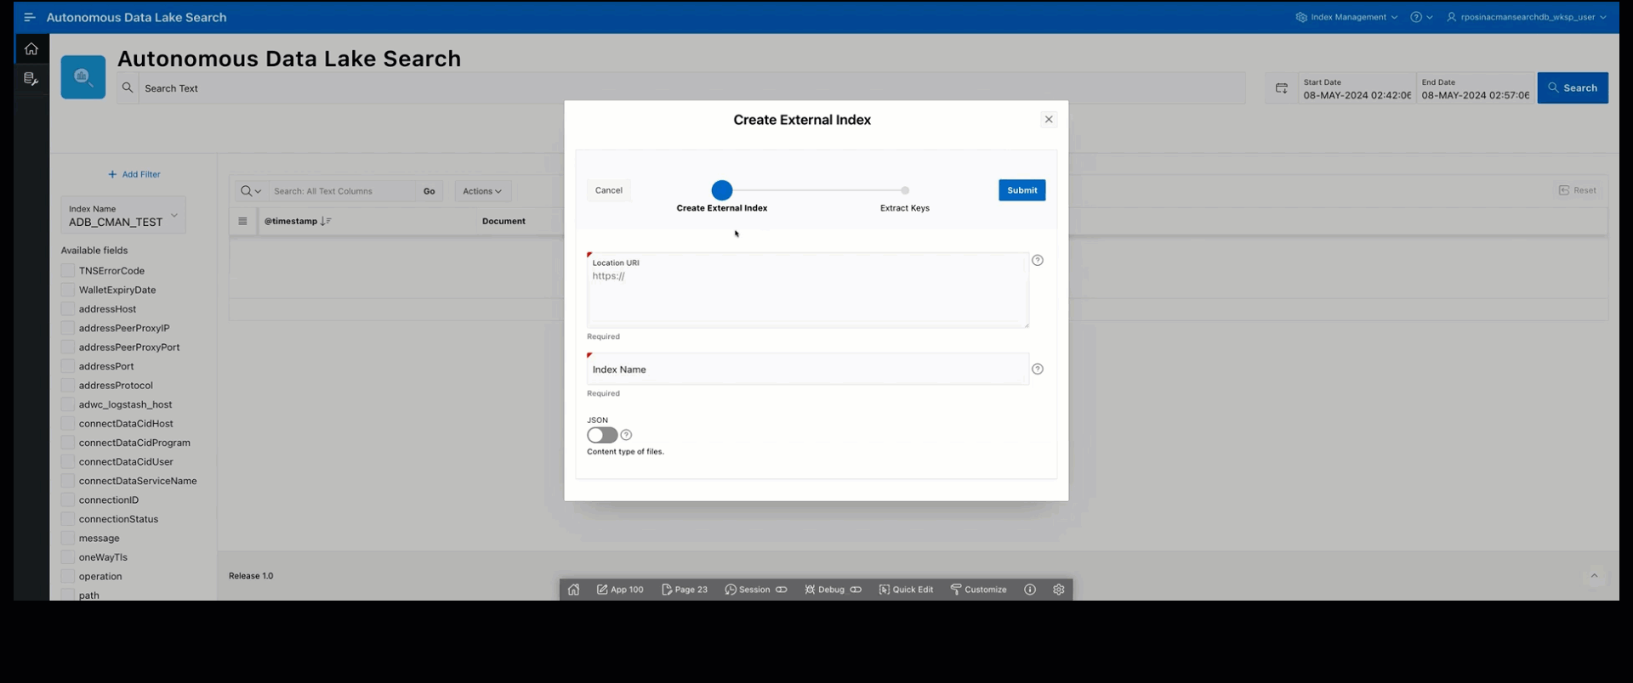1633x683 pixels.
Task: Click the Search: All Text Columns field
Action: [344, 191]
